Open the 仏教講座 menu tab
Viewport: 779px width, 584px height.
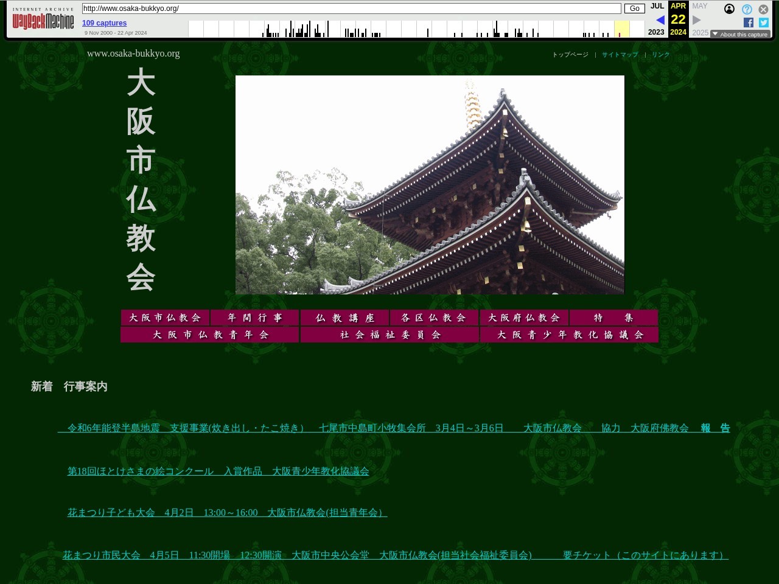coord(344,318)
